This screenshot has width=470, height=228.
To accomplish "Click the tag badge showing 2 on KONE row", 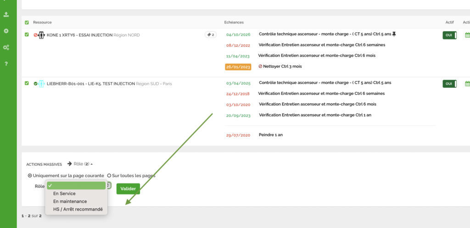I will (210, 34).
